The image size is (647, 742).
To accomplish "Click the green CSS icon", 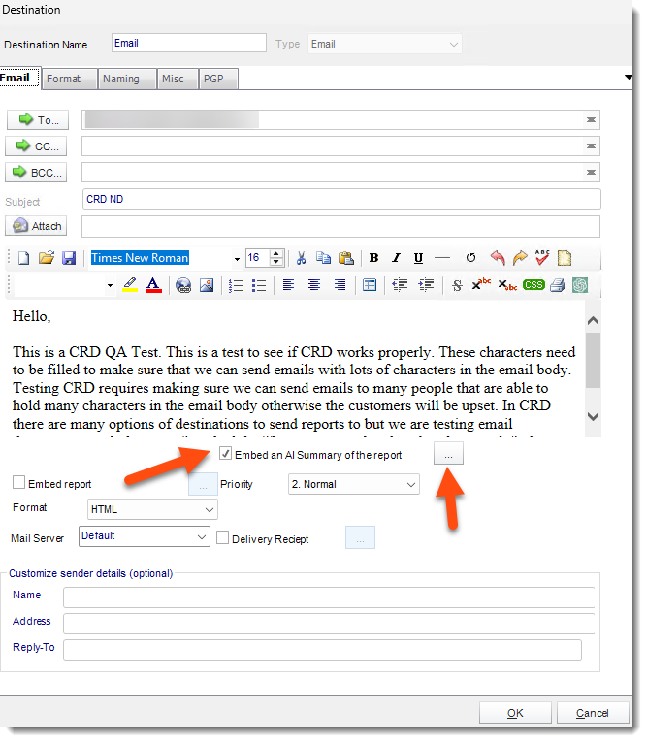I will [x=534, y=285].
